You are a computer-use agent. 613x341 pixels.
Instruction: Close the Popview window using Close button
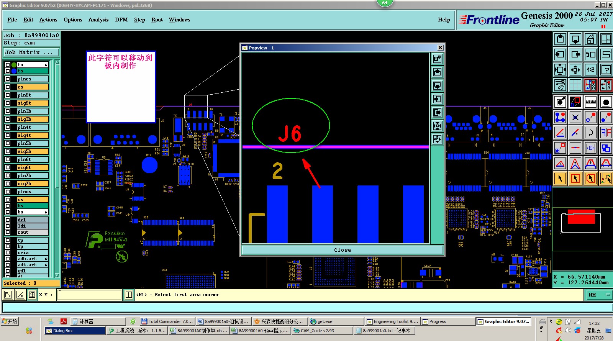click(x=343, y=250)
